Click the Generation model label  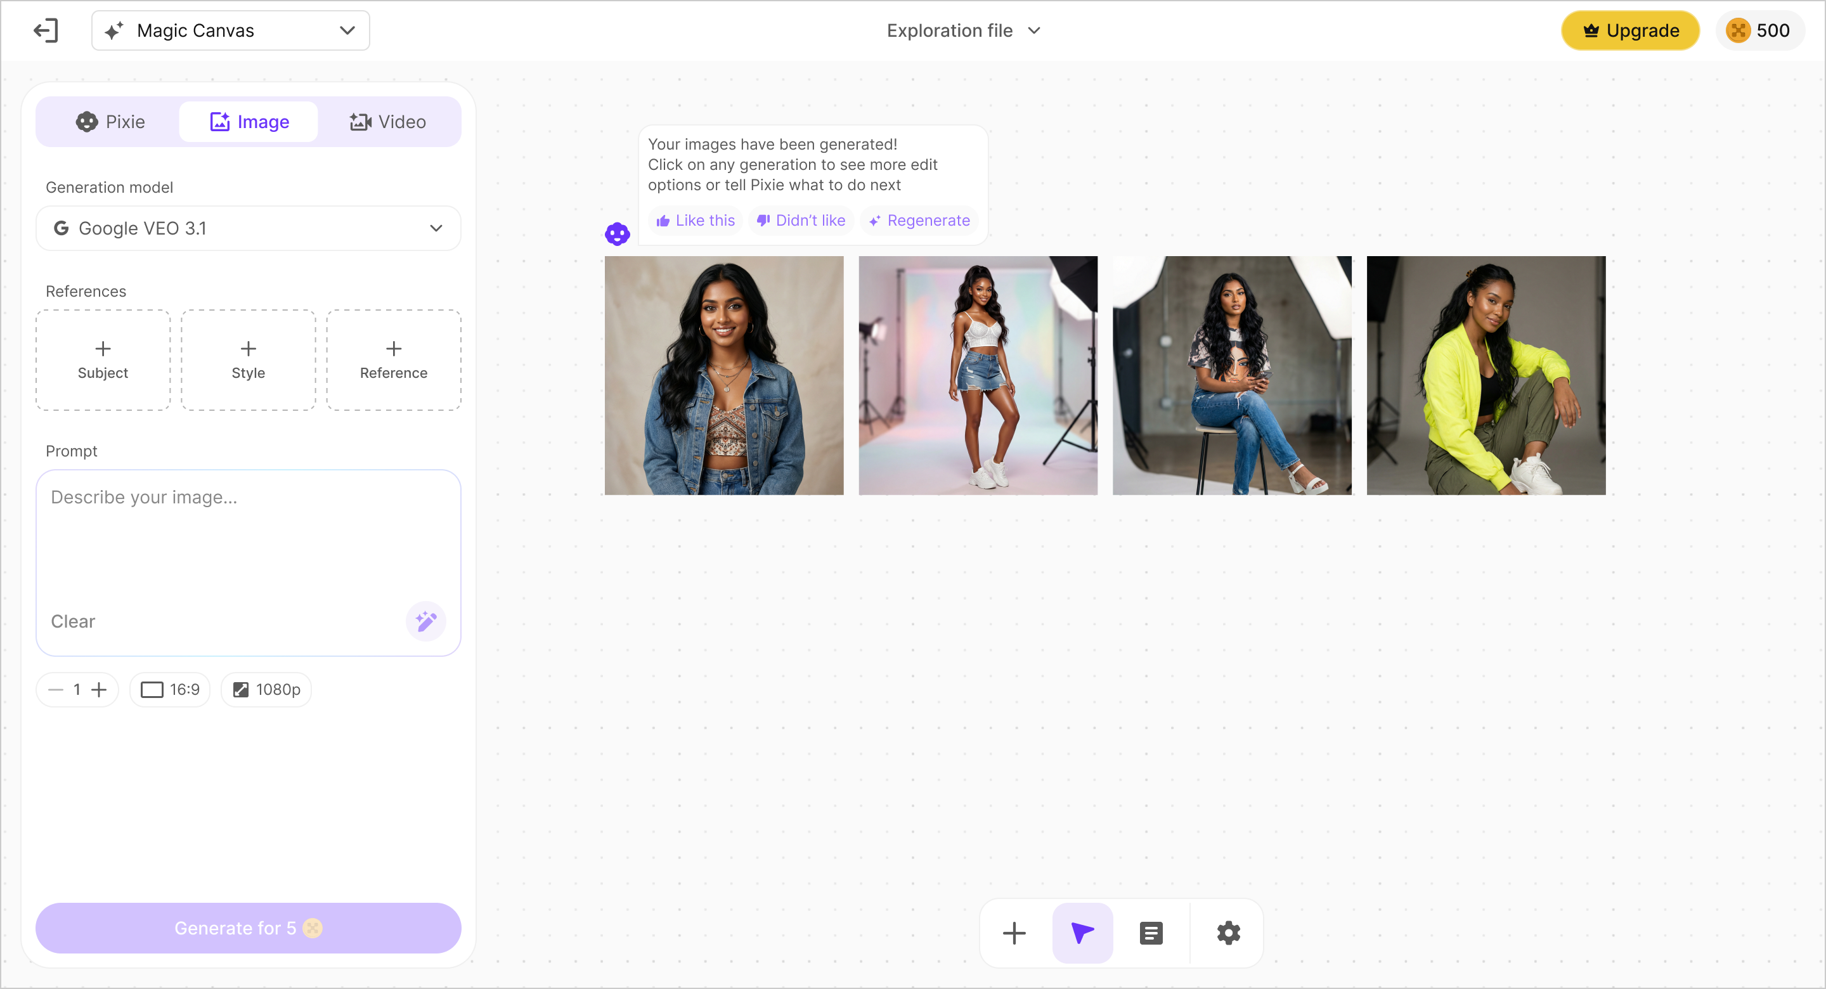pyautogui.click(x=109, y=187)
